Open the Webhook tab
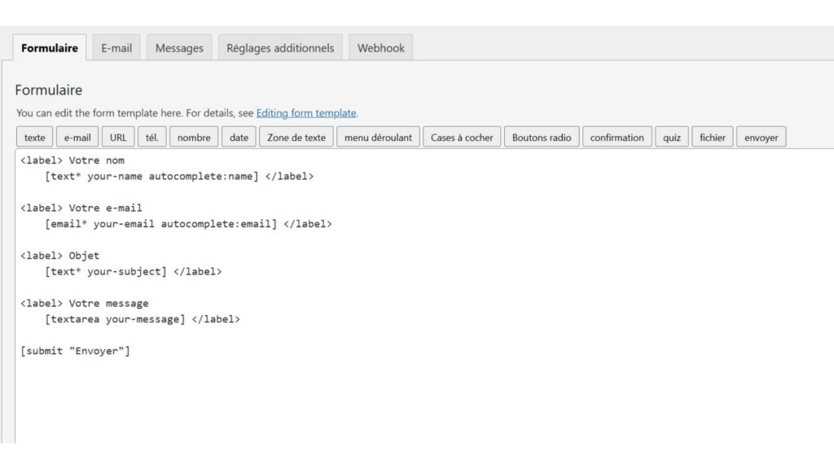Image resolution: width=834 pixels, height=469 pixels. pyautogui.click(x=380, y=48)
